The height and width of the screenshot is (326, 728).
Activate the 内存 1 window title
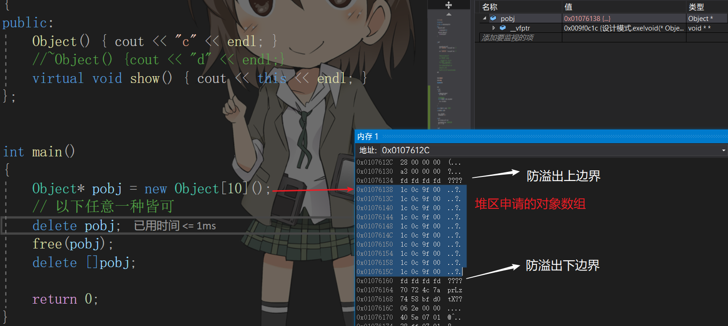368,136
